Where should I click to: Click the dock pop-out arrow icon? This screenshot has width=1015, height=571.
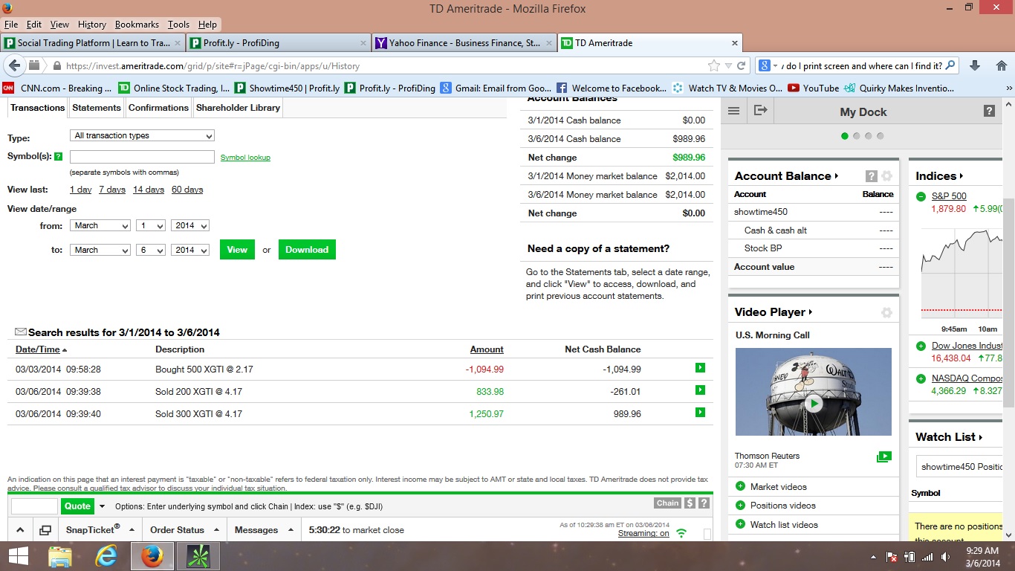tap(760, 111)
